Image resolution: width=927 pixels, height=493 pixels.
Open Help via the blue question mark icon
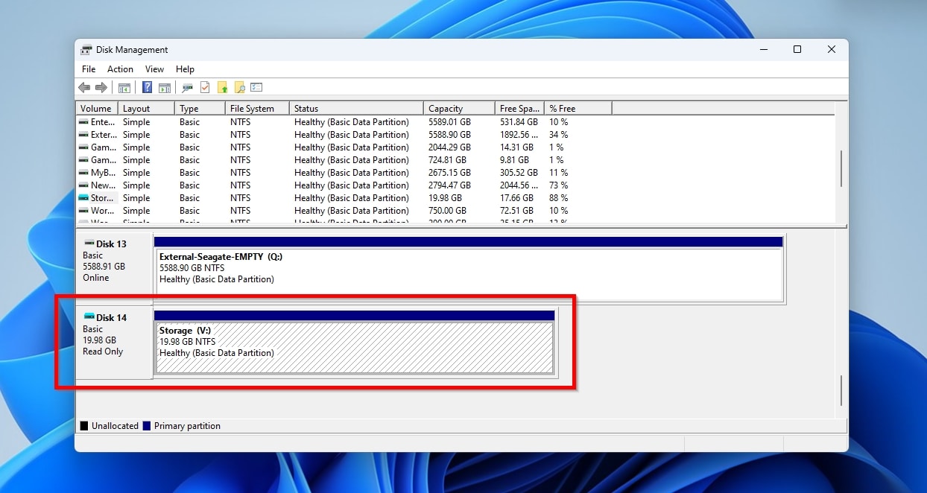tap(147, 88)
